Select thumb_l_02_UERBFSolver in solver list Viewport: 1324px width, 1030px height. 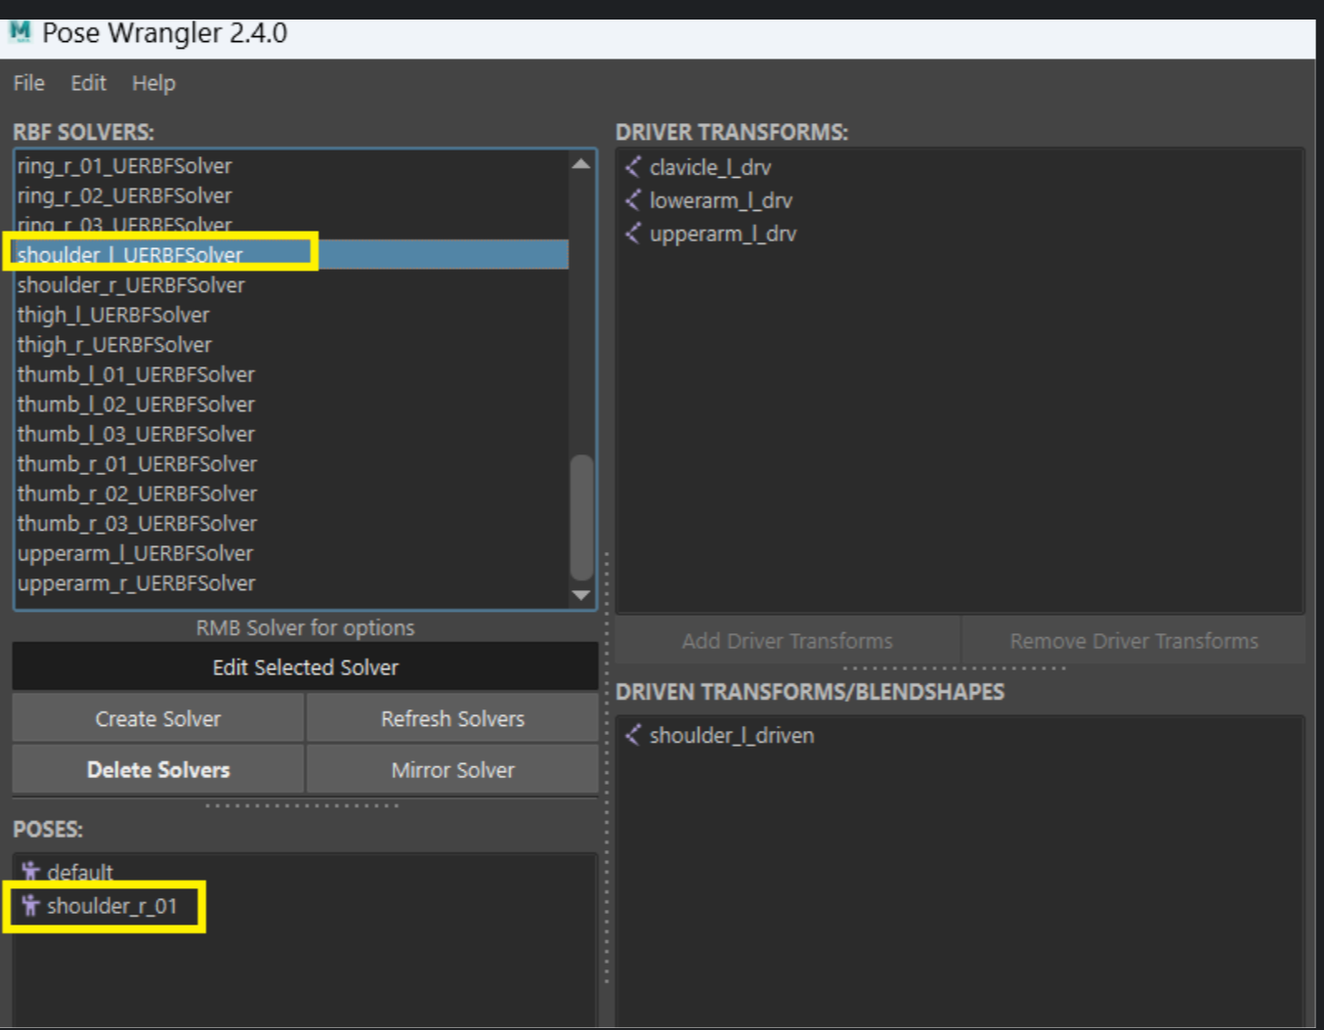pyautogui.click(x=291, y=405)
